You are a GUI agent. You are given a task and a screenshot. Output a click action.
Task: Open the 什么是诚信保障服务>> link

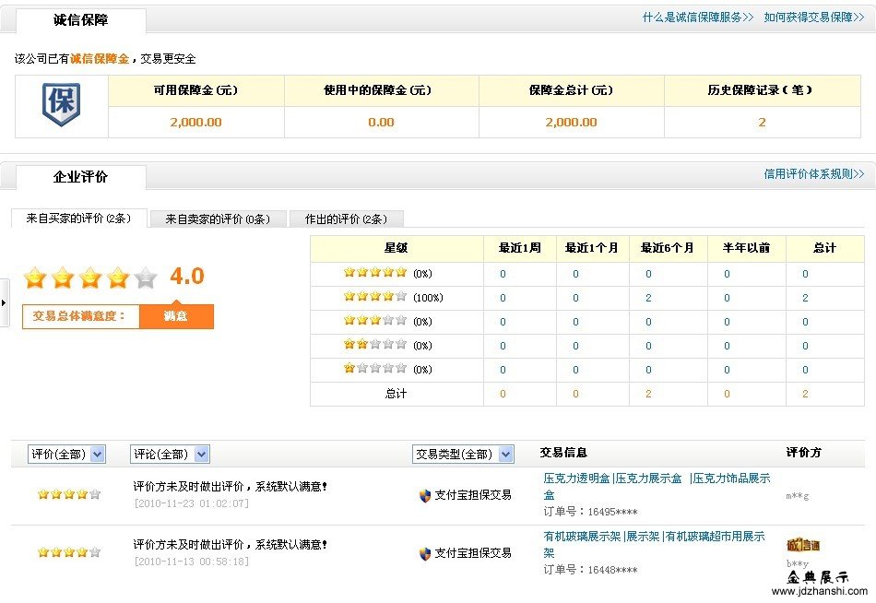click(698, 18)
